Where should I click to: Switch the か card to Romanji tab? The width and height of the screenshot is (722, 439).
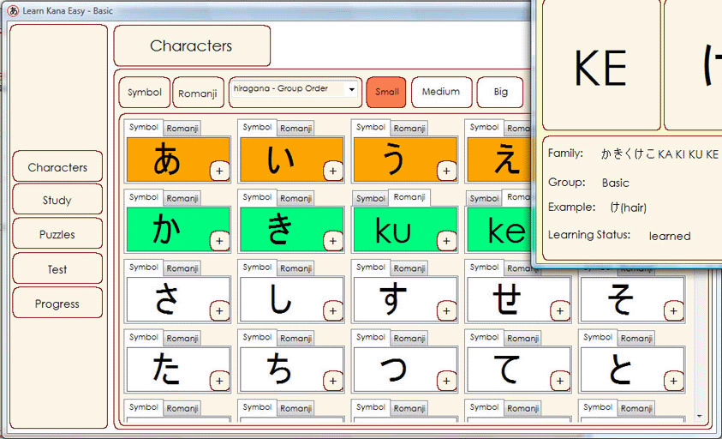click(182, 199)
